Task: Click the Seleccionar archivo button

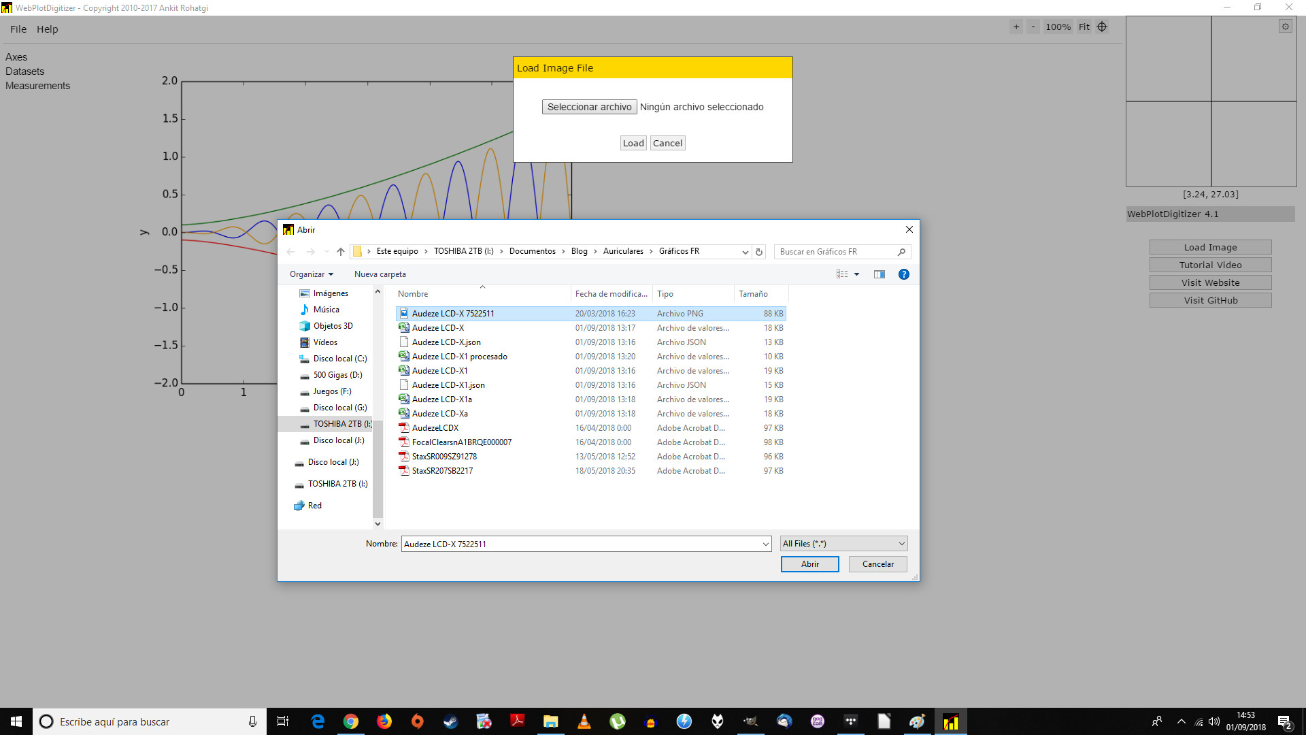Action: pos(589,107)
